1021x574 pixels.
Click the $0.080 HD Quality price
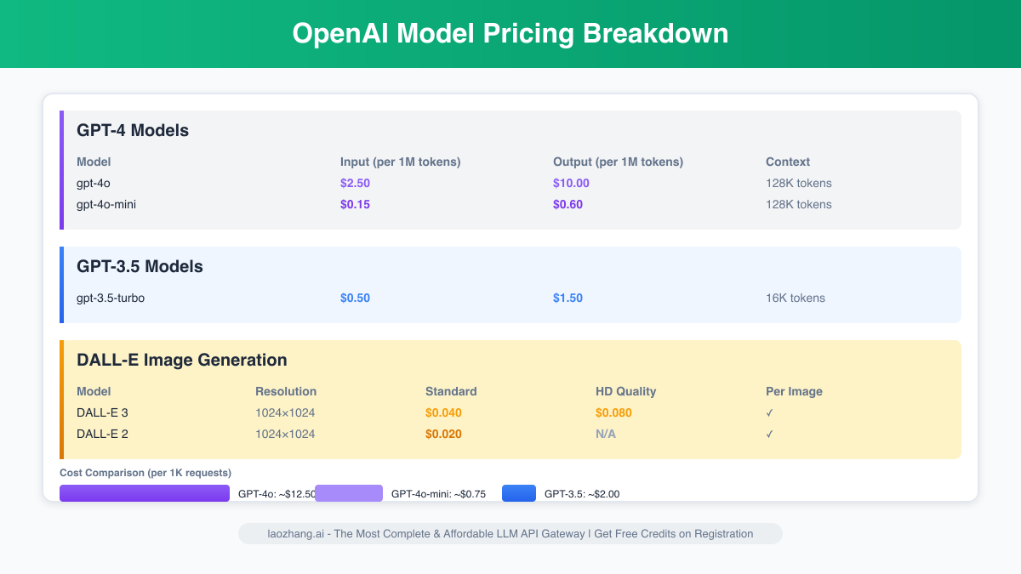click(x=613, y=413)
